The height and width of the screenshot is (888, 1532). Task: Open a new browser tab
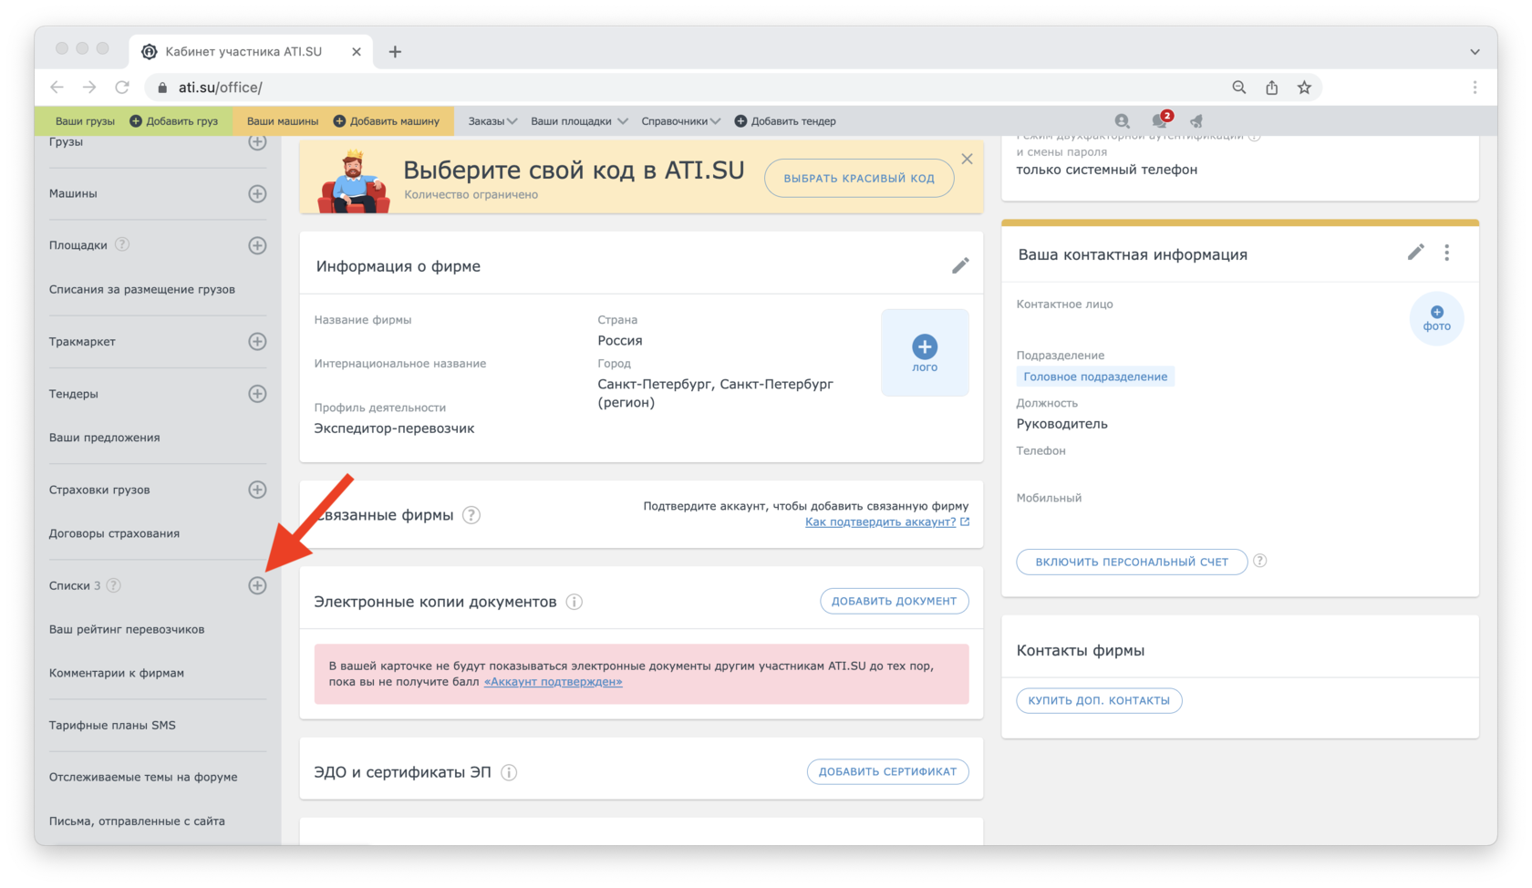tap(395, 52)
